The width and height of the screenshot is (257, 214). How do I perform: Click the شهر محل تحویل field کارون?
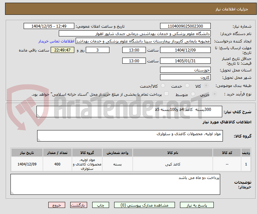pos(185,77)
